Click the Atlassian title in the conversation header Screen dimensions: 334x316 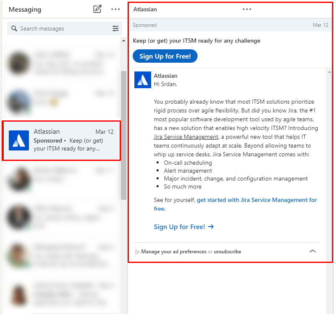pyautogui.click(x=145, y=9)
